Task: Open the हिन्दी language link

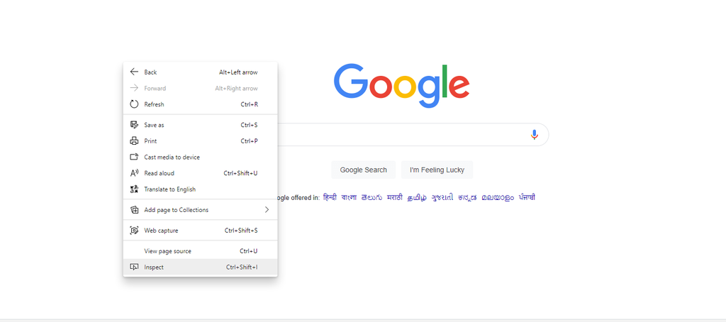Action: click(330, 197)
